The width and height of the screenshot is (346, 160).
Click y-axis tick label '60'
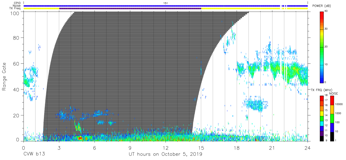[x=16, y=63]
